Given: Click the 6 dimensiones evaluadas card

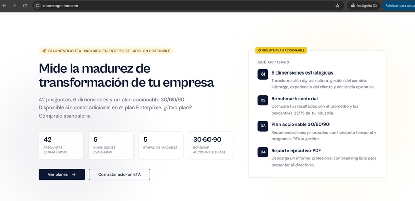Looking at the screenshot, I should click(111, 145).
